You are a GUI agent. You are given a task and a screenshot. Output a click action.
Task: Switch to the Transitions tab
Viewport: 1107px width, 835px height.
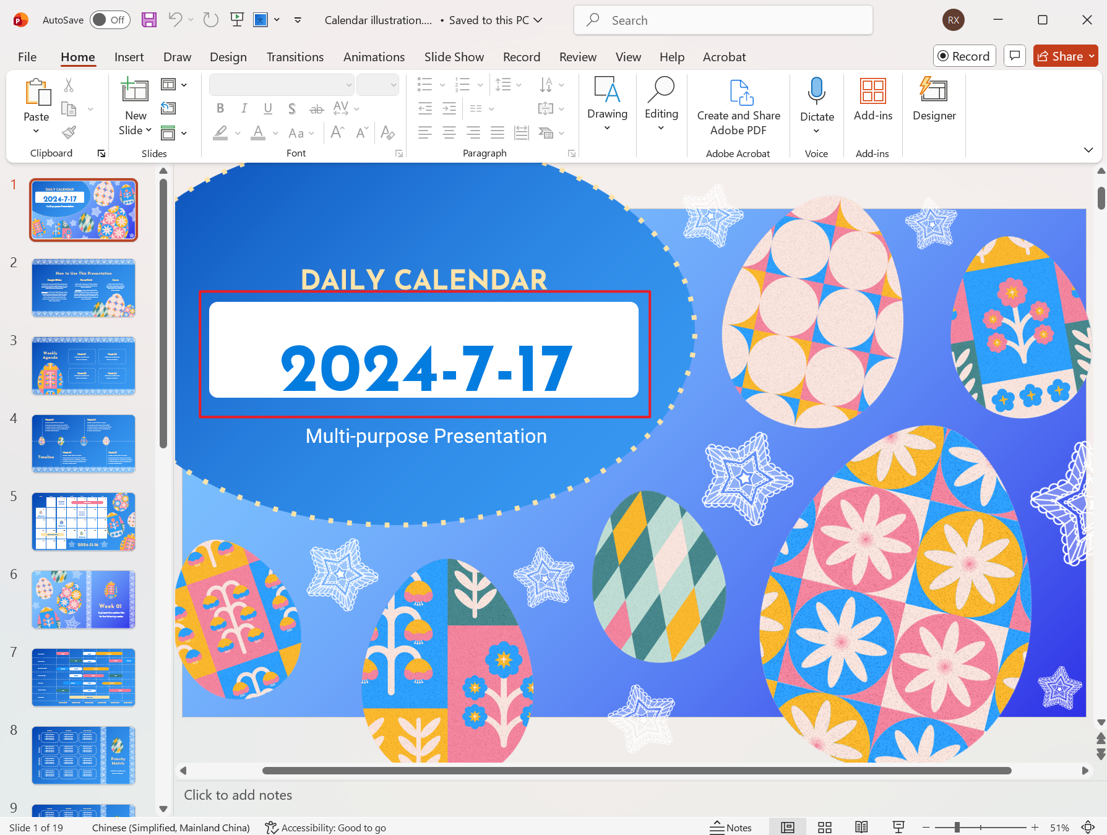(295, 56)
